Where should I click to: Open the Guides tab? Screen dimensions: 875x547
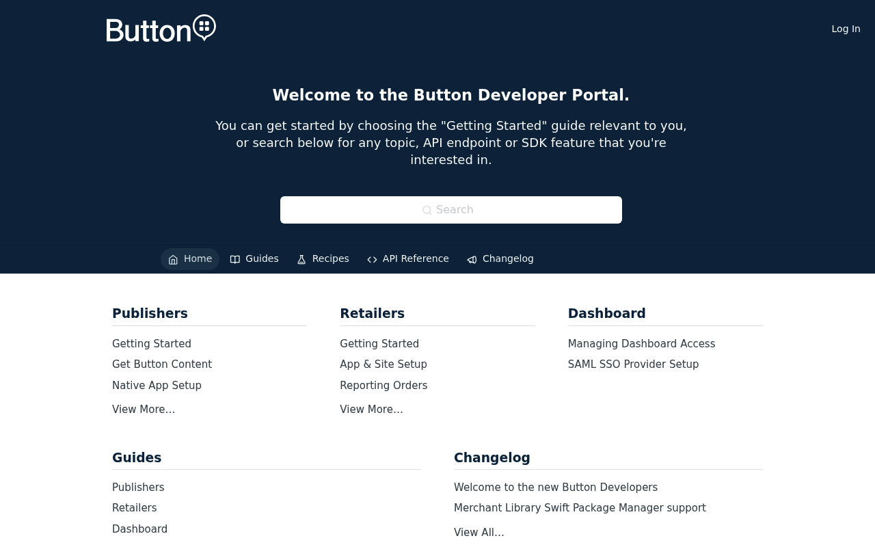tap(254, 259)
